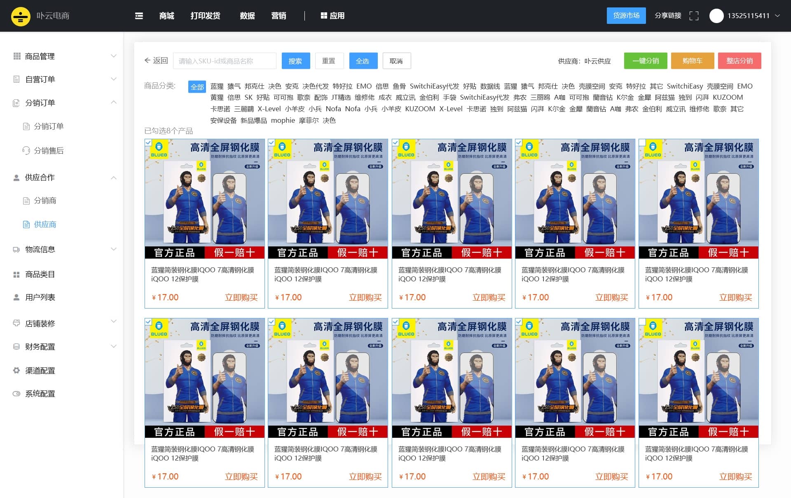Check the unchecked fifth product in top row

coord(642,143)
